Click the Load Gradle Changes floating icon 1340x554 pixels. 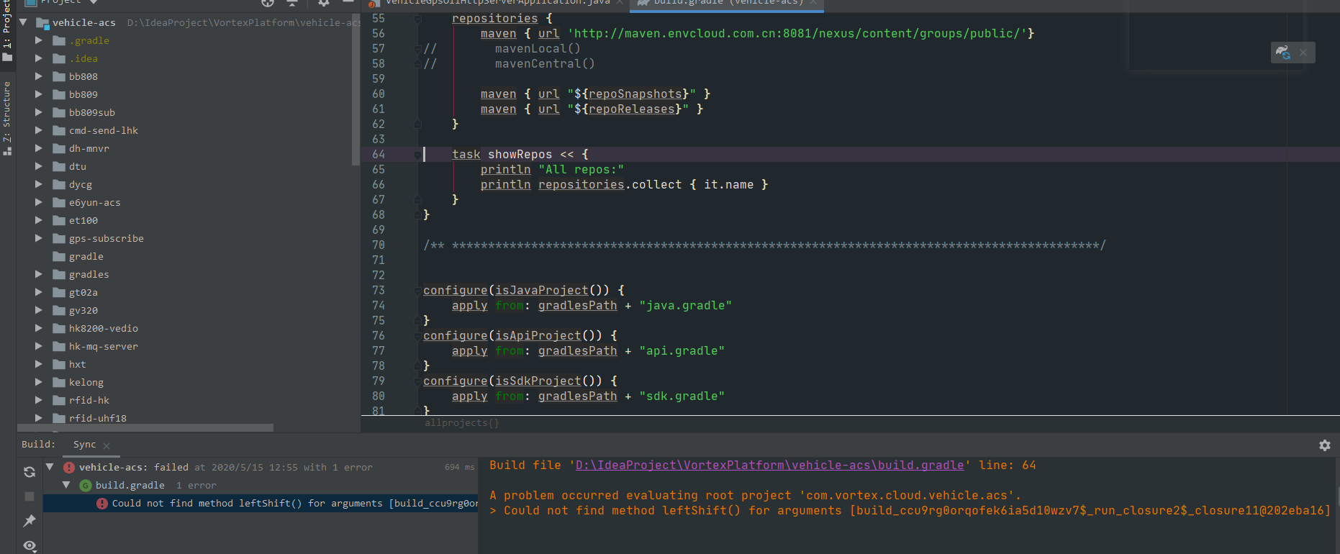point(1282,52)
